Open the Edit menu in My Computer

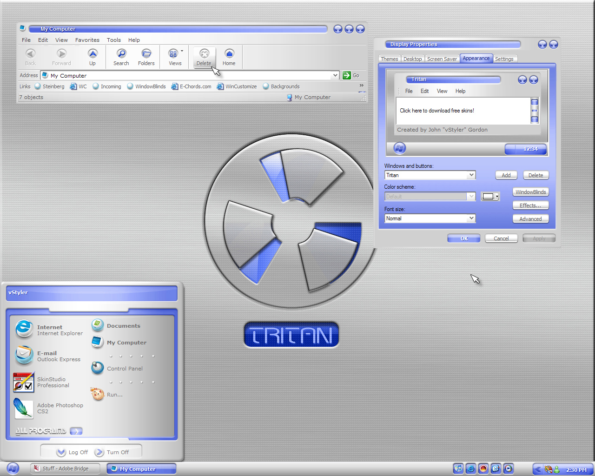coord(43,40)
